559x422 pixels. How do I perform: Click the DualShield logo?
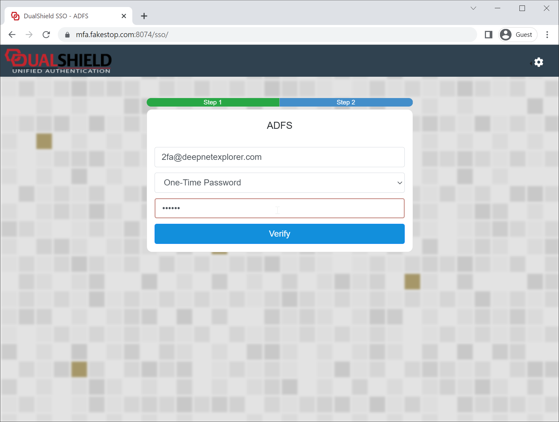point(58,61)
